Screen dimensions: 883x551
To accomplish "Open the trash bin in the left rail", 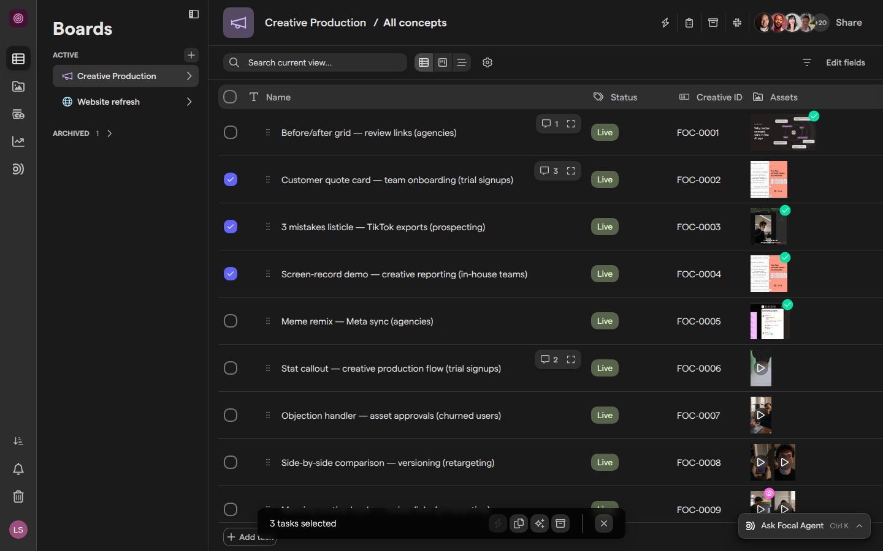I will pyautogui.click(x=18, y=497).
